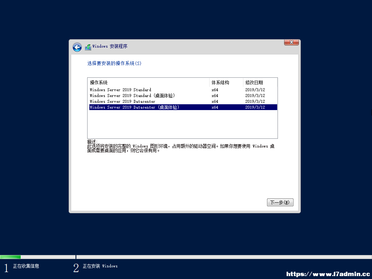372x279 pixels.
Task: Select Windows Server 2019 Standard (桌面体验)
Action: 183,96
